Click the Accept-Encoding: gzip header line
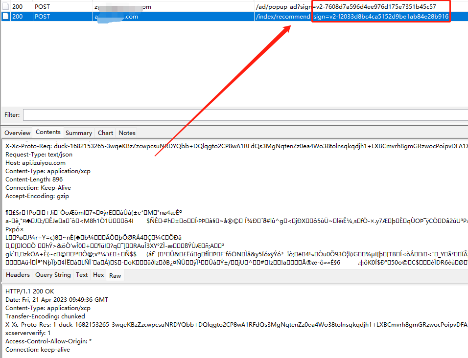The width and height of the screenshot is (468, 358). [x=37, y=196]
